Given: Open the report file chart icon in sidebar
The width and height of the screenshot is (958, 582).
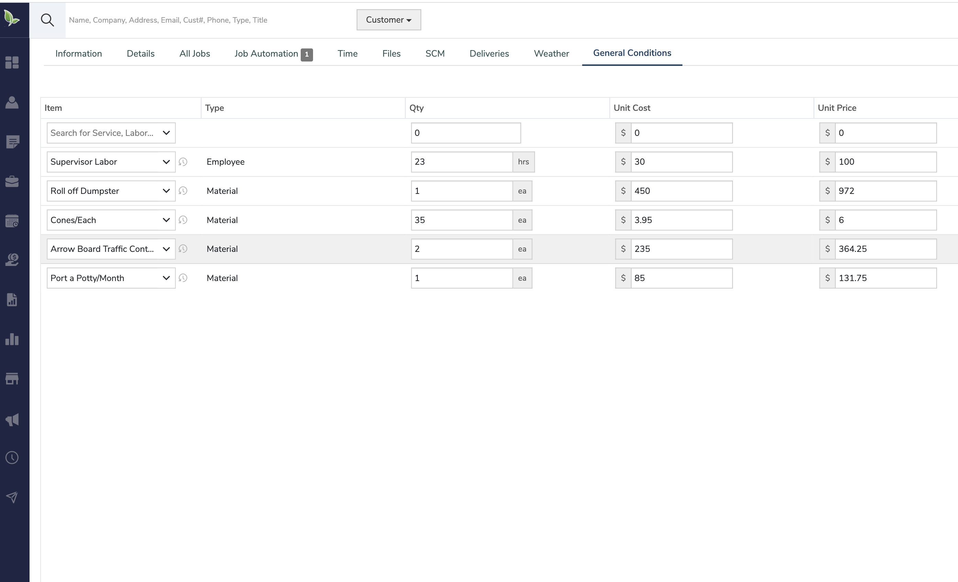Looking at the screenshot, I should [12, 300].
